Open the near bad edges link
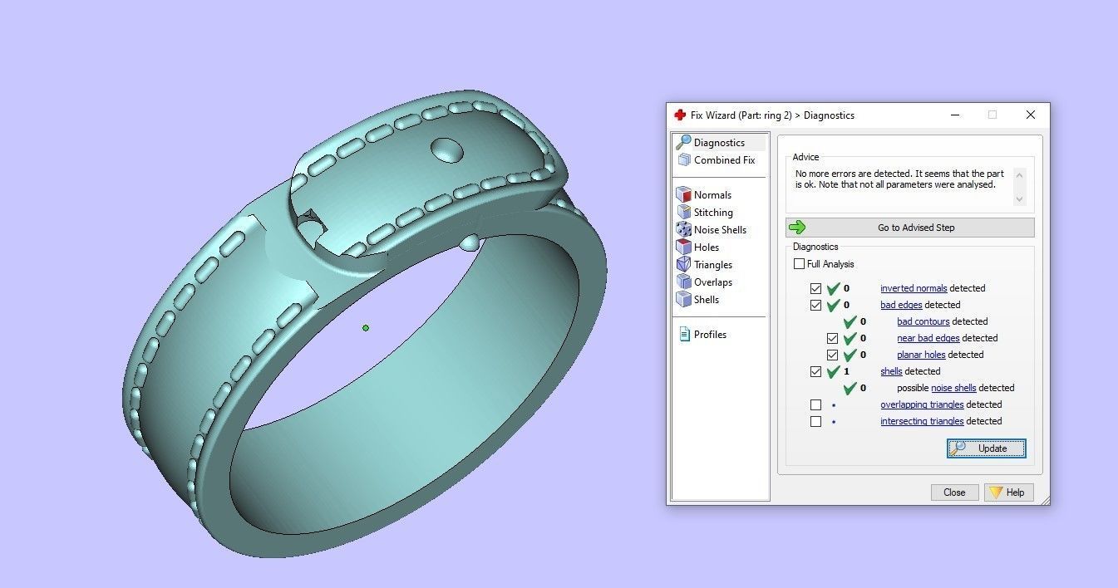This screenshot has height=588, width=1118. [x=928, y=338]
